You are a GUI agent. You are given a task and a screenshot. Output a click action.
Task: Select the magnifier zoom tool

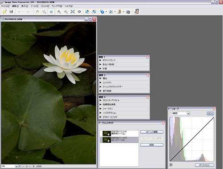click(x=44, y=12)
